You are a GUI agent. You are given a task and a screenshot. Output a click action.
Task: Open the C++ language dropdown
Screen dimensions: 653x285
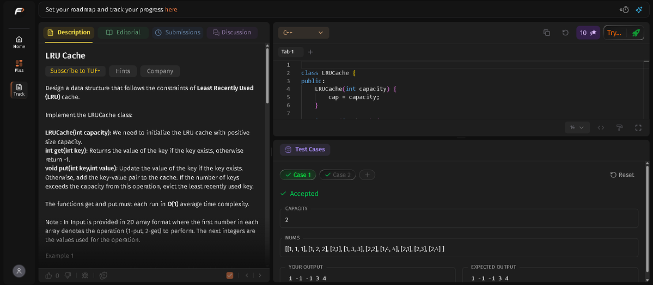(x=303, y=33)
